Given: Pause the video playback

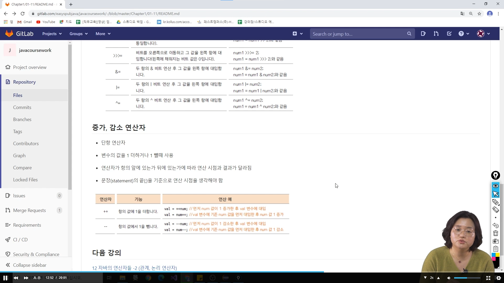Looking at the screenshot, I should (5, 278).
